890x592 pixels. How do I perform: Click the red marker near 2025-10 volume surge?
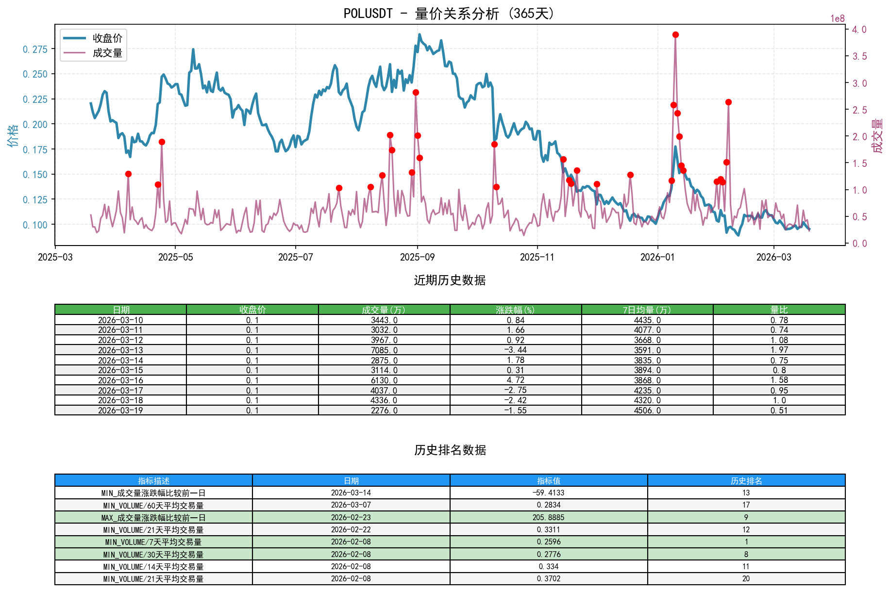pyautogui.click(x=494, y=144)
